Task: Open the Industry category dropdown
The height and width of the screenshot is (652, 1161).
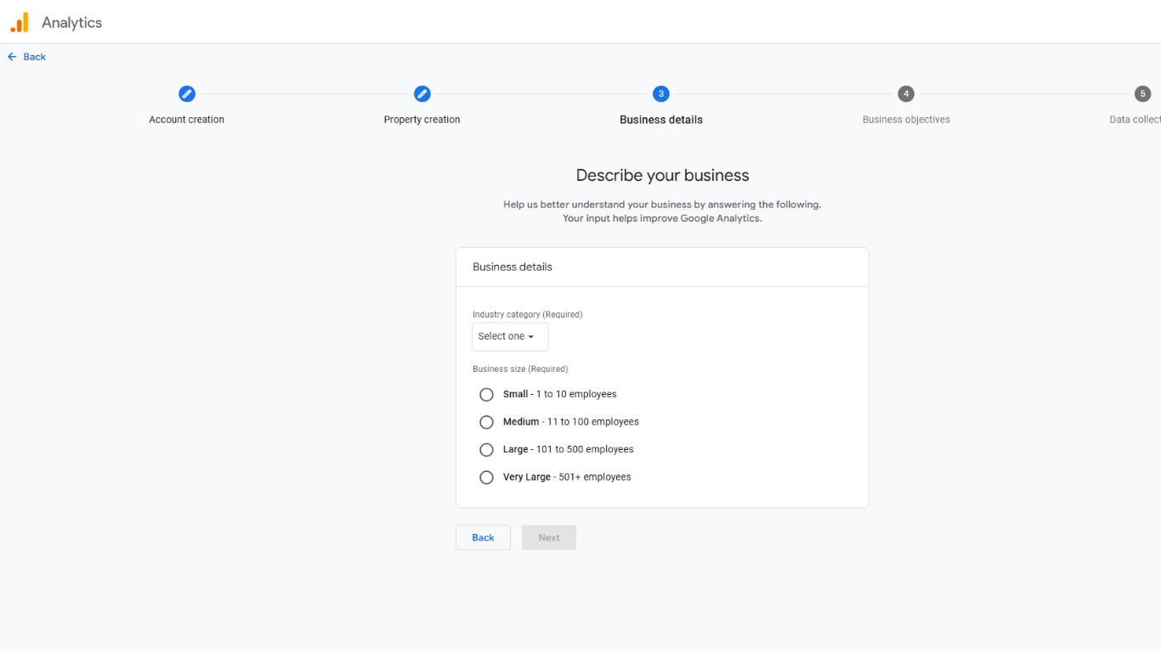Action: click(x=509, y=336)
